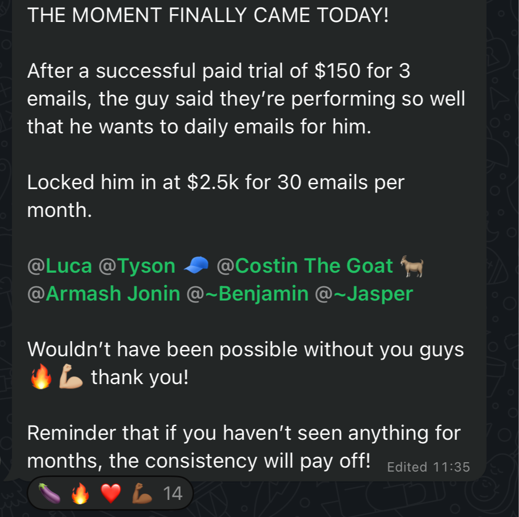Click the blue cap emoji after Tyson

pos(196,266)
